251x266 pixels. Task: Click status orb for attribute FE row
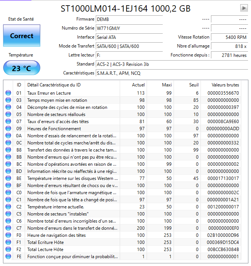coord(8,257)
